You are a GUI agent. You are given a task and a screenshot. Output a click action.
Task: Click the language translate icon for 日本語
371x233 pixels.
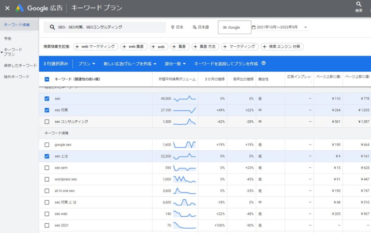point(195,27)
